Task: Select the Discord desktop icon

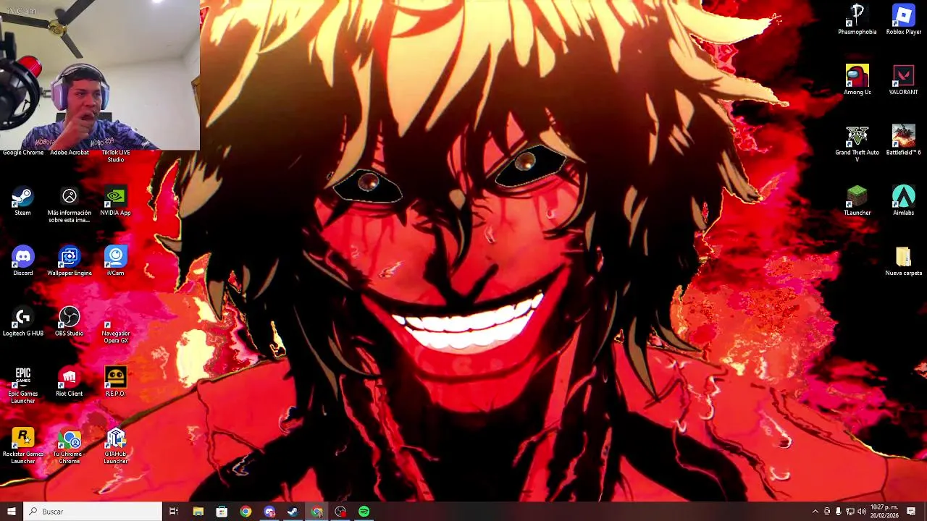Action: pos(22,261)
